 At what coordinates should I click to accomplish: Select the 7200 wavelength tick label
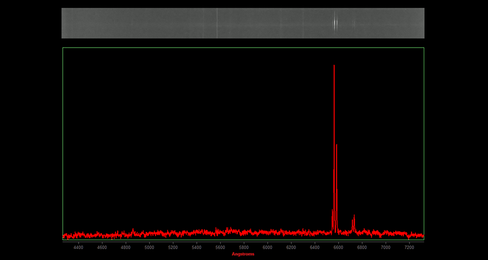[x=409, y=248]
